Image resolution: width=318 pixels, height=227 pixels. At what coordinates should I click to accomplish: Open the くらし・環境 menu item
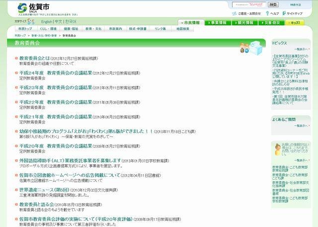pyautogui.click(x=48, y=29)
